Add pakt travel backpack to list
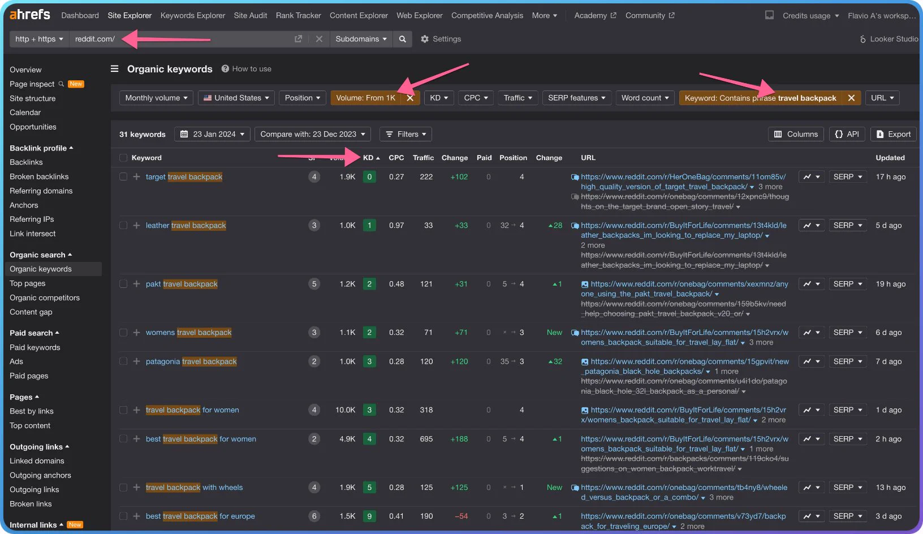 (136, 284)
